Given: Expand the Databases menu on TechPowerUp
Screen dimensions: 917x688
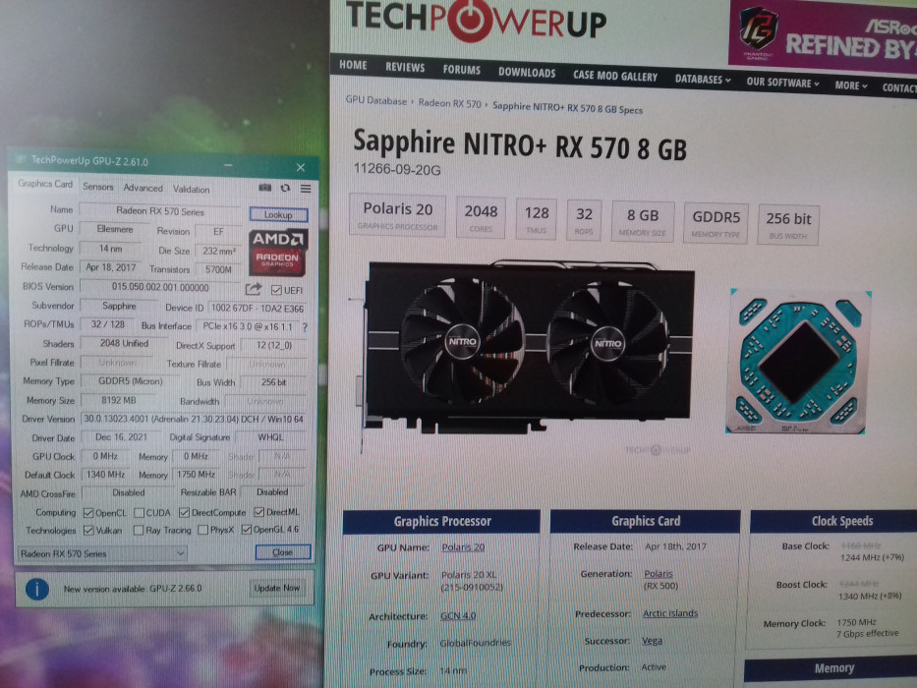Looking at the screenshot, I should (x=703, y=79).
